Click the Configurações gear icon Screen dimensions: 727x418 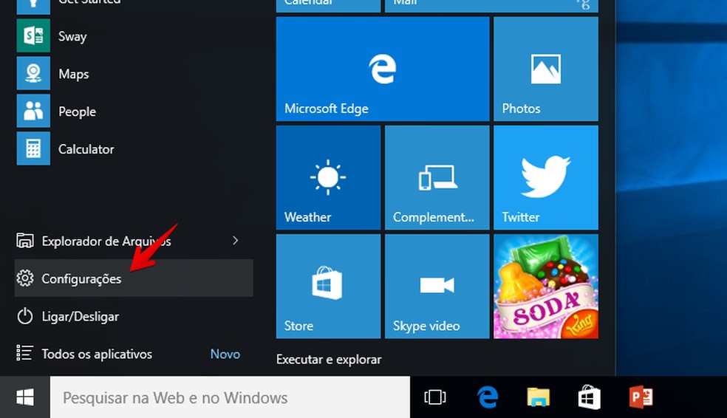[25, 278]
